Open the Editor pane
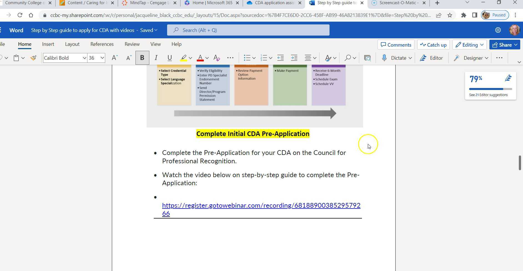Viewport: 523px width, 271px height. click(x=431, y=58)
